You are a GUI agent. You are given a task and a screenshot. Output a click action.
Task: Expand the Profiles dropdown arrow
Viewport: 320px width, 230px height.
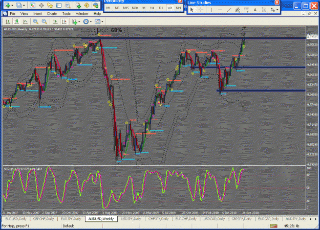click(x=24, y=6)
